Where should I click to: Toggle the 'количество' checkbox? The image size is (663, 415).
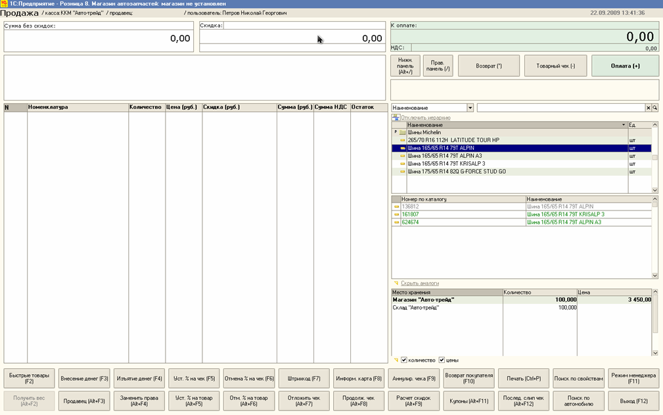click(404, 360)
